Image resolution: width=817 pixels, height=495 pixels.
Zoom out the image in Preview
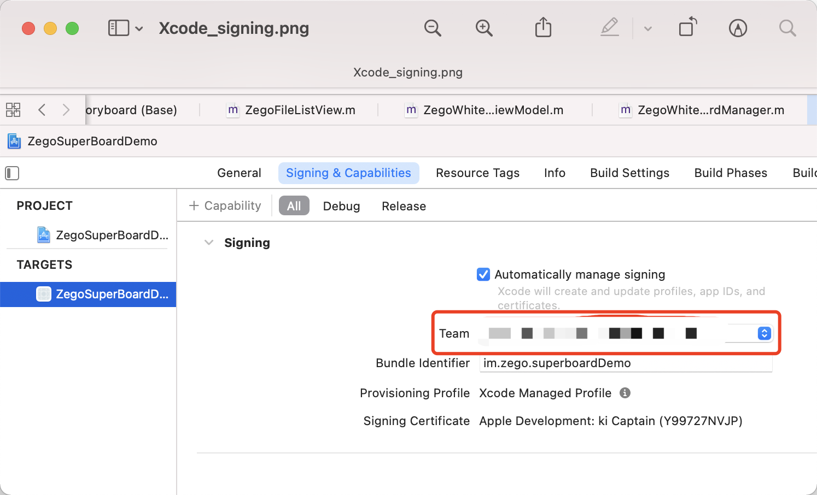433,28
